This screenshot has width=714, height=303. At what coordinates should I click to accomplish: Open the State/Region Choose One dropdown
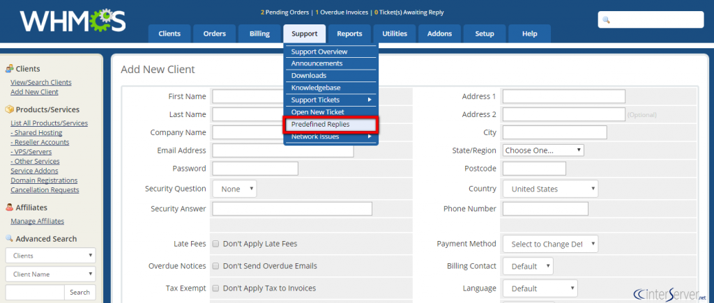(x=543, y=150)
